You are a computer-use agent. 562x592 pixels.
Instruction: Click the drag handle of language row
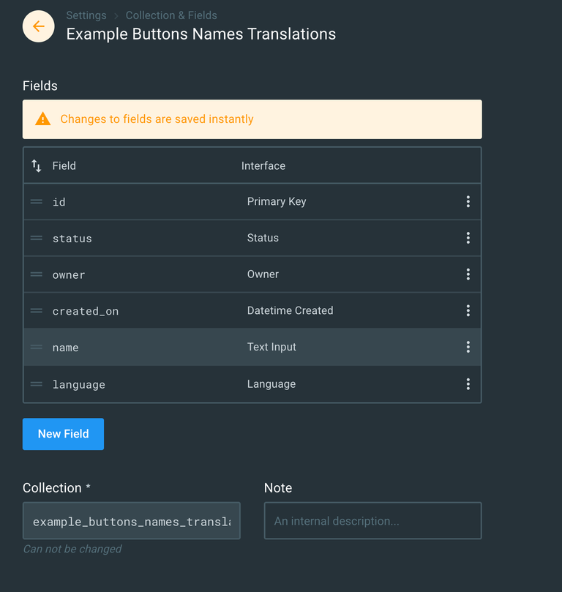click(37, 384)
